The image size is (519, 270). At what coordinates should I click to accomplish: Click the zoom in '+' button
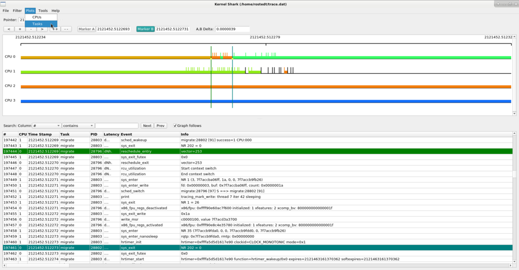(x=20, y=29)
